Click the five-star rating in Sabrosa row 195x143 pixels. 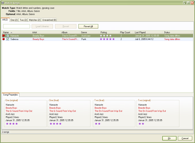(107, 39)
